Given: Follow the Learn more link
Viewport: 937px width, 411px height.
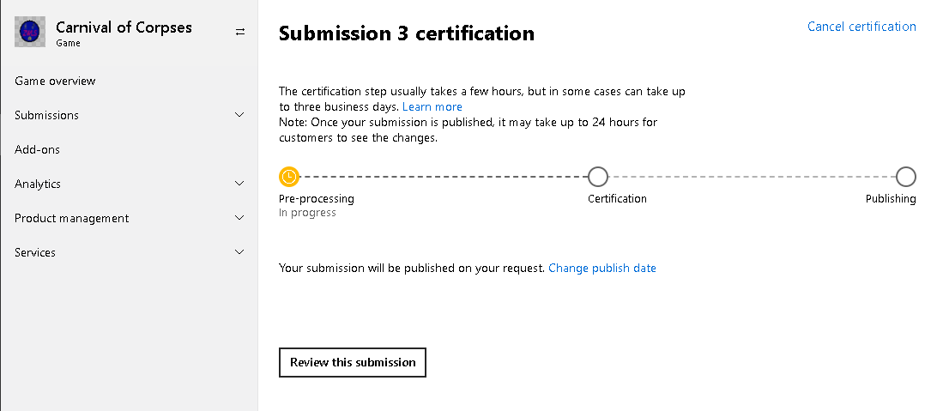Looking at the screenshot, I should 432,107.
